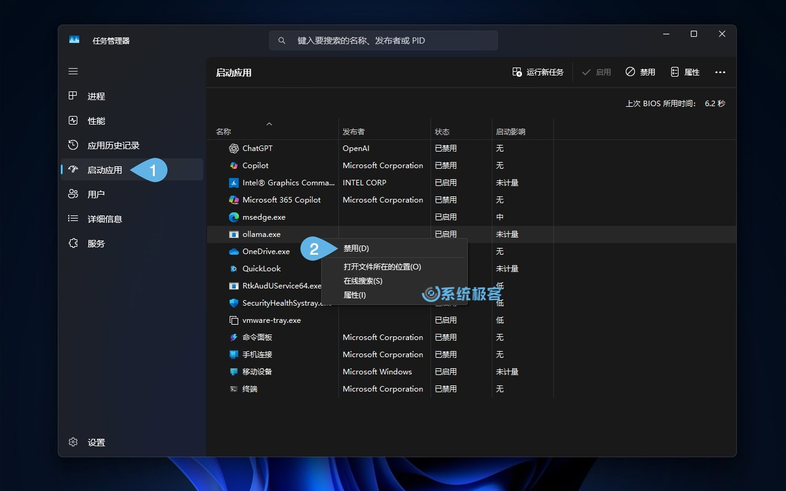The width and height of the screenshot is (786, 491).
Task: Click the publisher INTEL CORP cell
Action: tap(364, 183)
